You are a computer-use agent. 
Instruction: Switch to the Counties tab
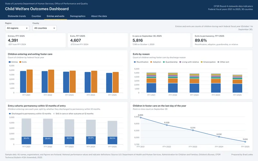36,16
